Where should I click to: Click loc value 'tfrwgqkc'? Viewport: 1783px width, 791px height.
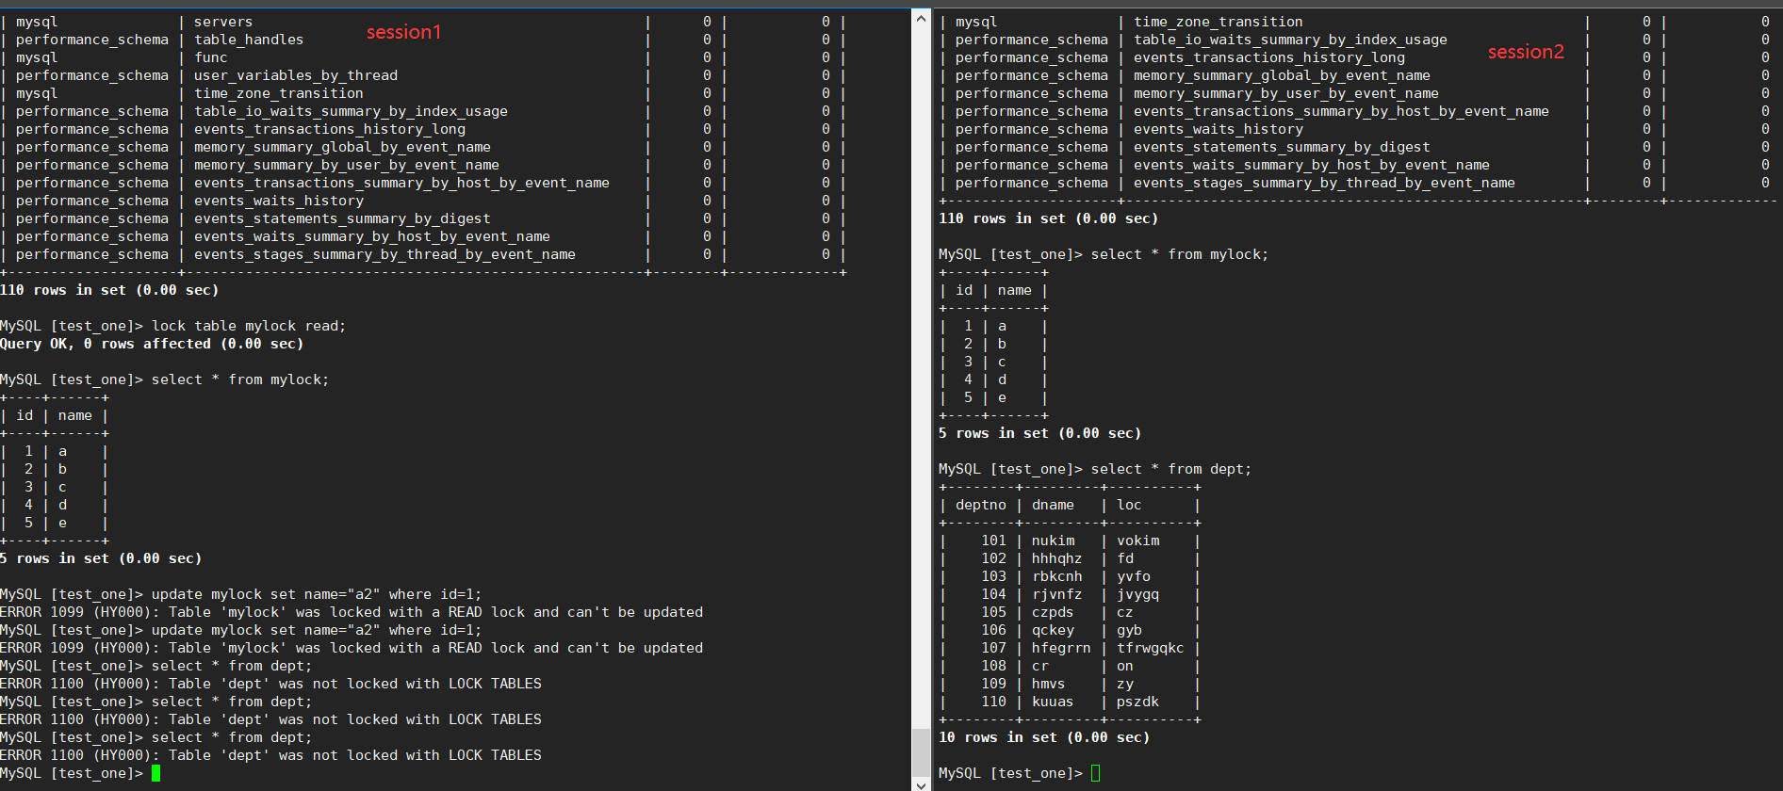pos(1151,648)
